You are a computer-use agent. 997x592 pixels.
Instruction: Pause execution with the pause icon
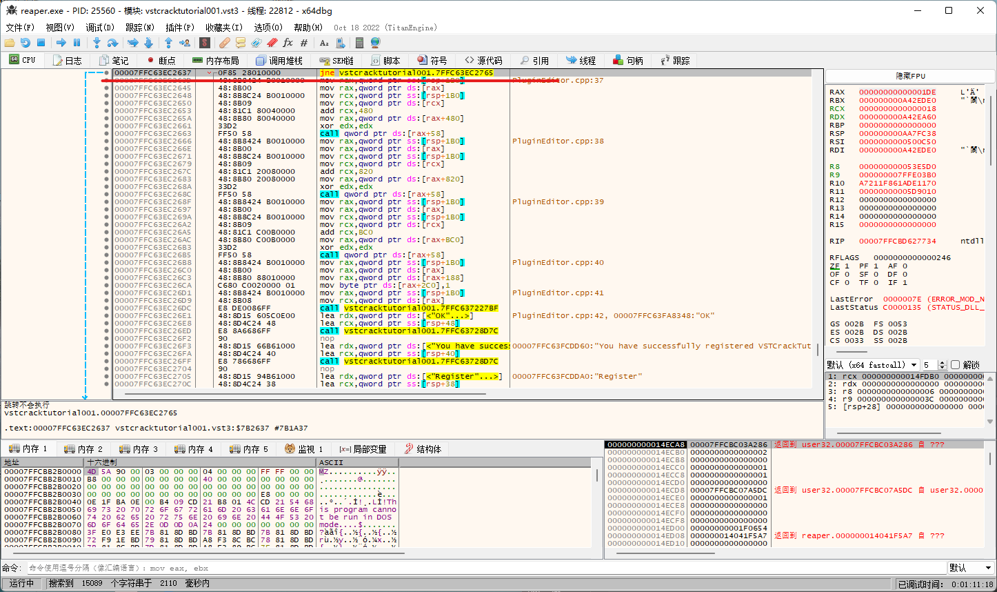point(77,43)
